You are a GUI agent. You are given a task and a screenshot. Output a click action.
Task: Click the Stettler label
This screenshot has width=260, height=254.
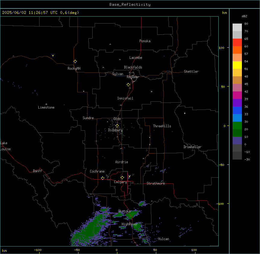coord(191,71)
